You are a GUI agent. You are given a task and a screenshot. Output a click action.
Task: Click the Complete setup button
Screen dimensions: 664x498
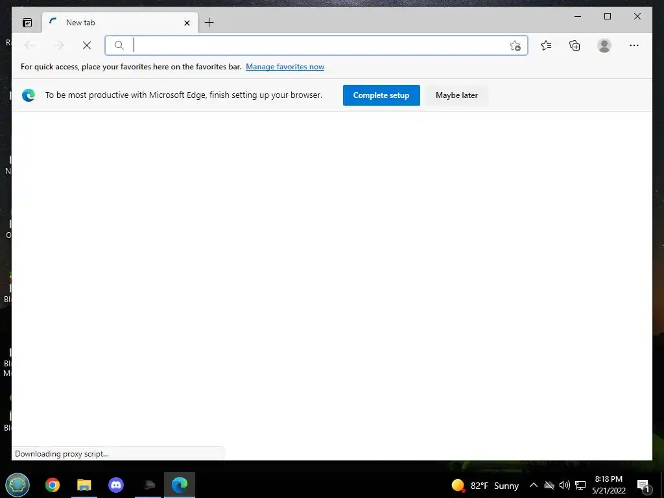click(381, 95)
